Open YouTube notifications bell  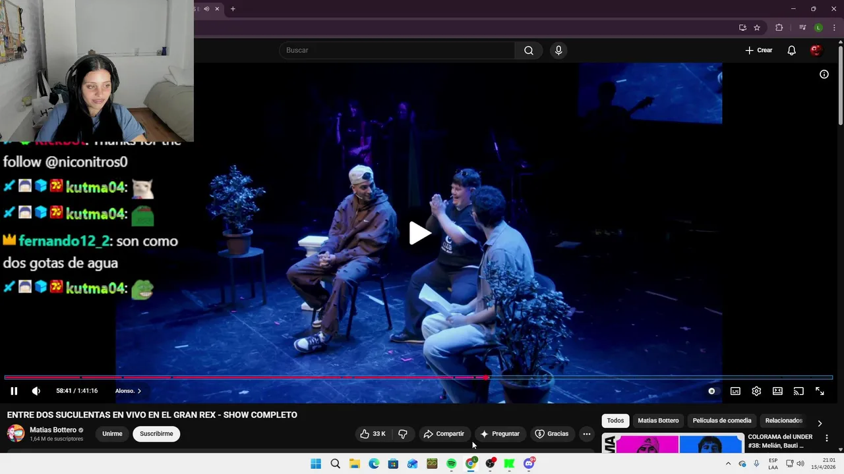click(792, 51)
